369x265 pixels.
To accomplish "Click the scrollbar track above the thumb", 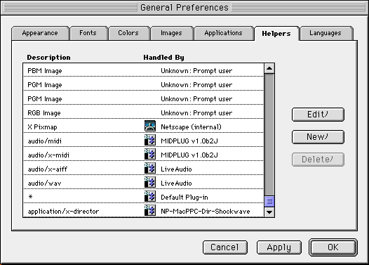I will coord(269,135).
